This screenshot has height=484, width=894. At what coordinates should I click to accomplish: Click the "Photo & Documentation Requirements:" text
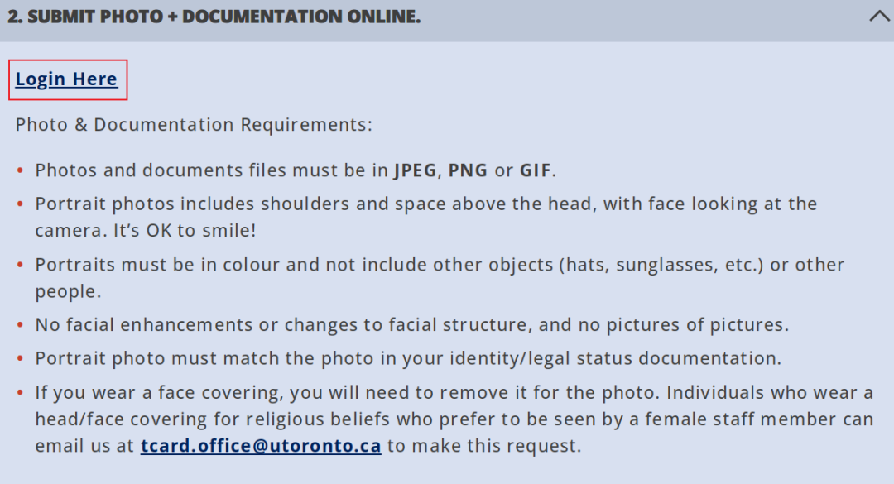(x=194, y=125)
